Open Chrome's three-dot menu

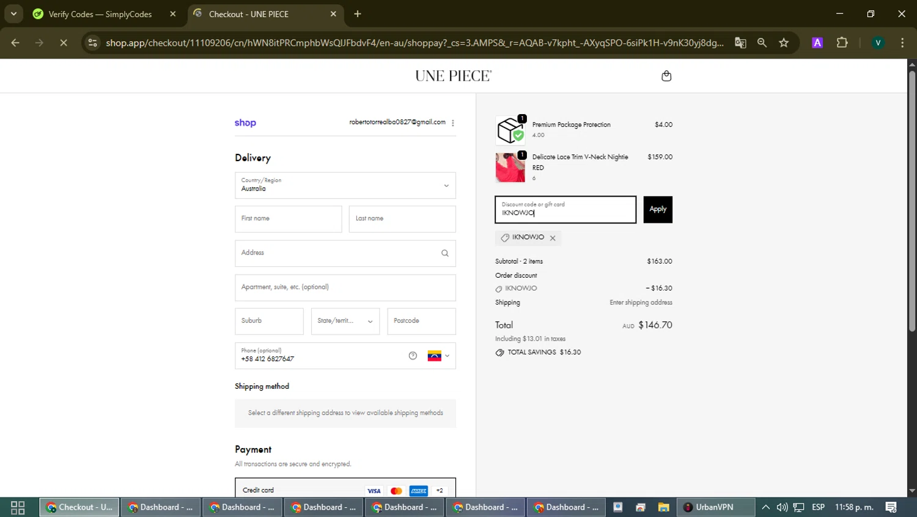pos(902,43)
